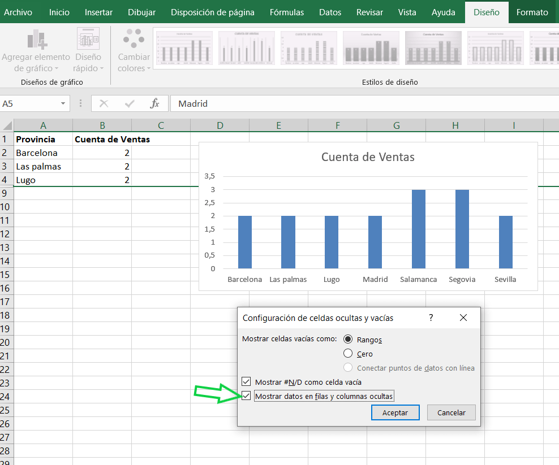Confirm entry with checkmark icon
559x465 pixels.
[x=130, y=103]
